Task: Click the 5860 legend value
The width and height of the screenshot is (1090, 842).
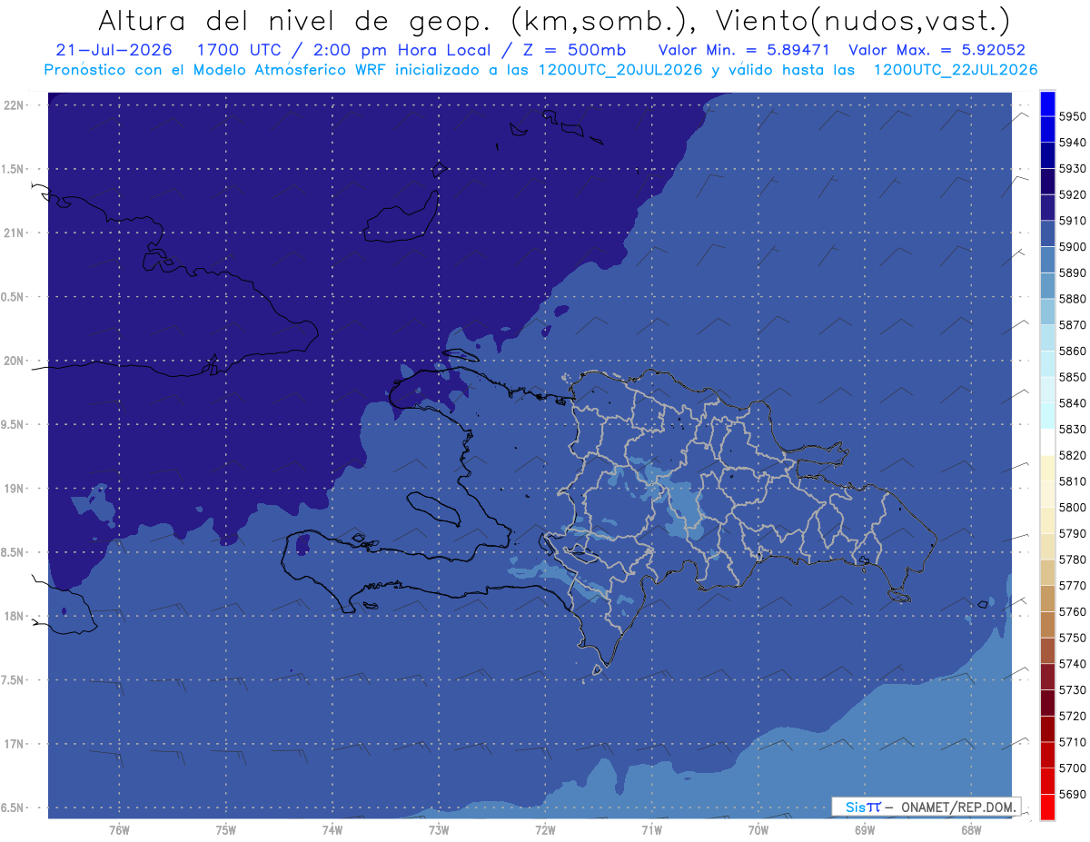Action: (1072, 351)
